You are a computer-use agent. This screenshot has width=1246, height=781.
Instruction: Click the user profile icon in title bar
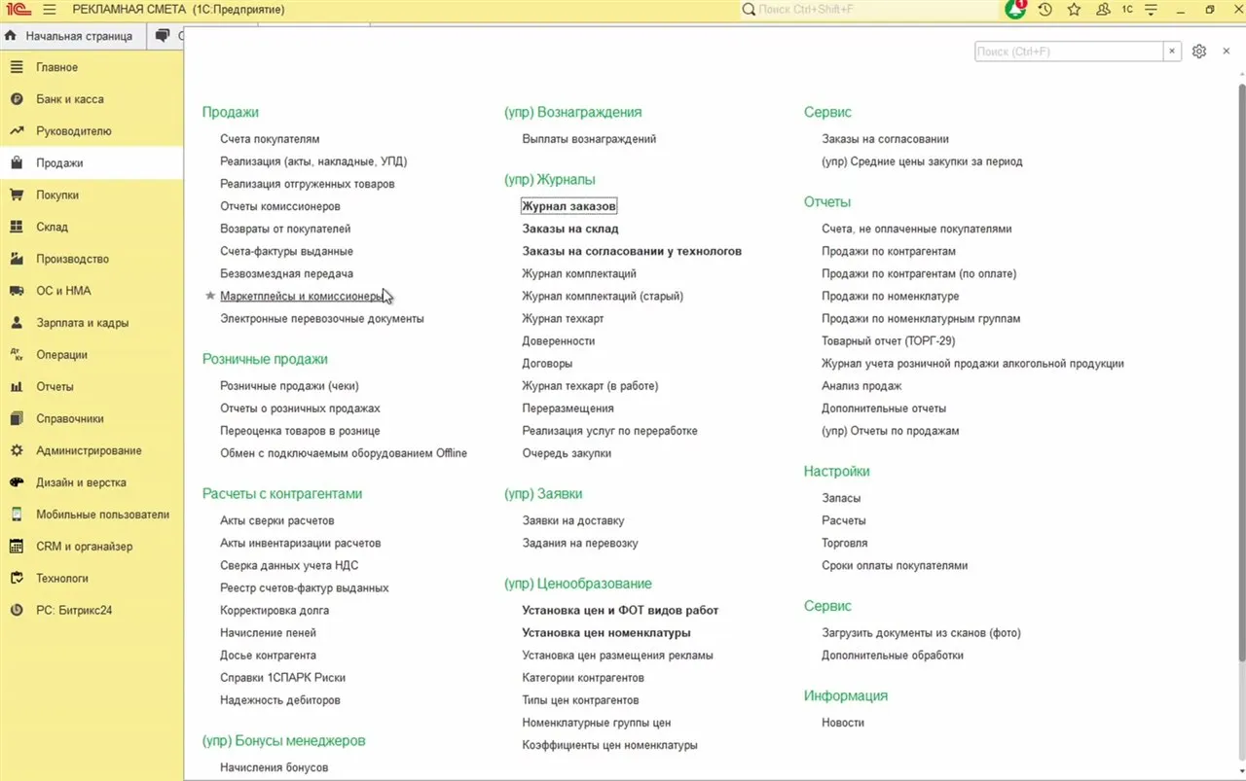(x=1102, y=9)
